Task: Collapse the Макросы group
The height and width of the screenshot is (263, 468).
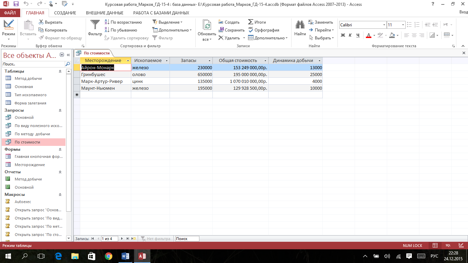Action: pos(60,195)
